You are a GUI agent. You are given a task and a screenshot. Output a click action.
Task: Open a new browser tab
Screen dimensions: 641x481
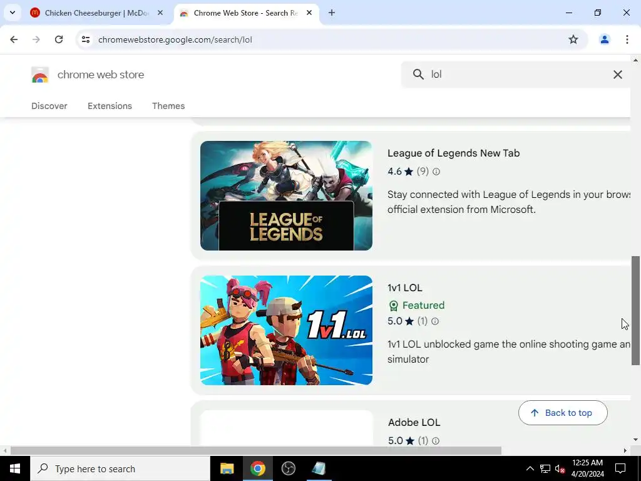coord(332,13)
